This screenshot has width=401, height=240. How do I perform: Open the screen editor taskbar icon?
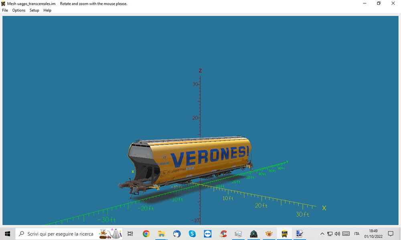300,234
